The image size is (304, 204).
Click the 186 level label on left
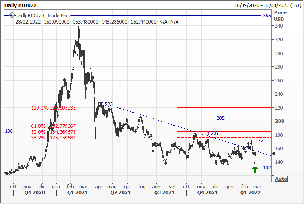tap(9, 131)
